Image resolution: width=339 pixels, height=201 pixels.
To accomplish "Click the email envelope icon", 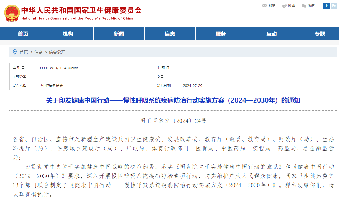I will 264,6.
